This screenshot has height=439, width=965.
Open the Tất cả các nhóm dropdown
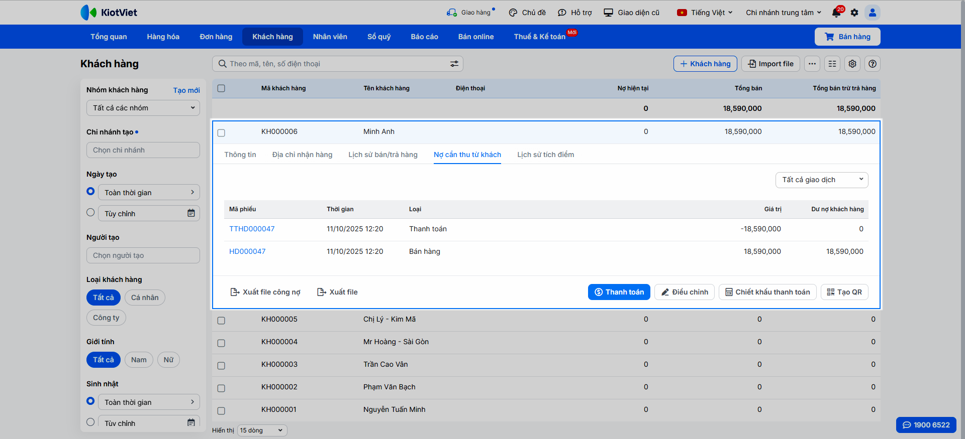click(x=143, y=108)
